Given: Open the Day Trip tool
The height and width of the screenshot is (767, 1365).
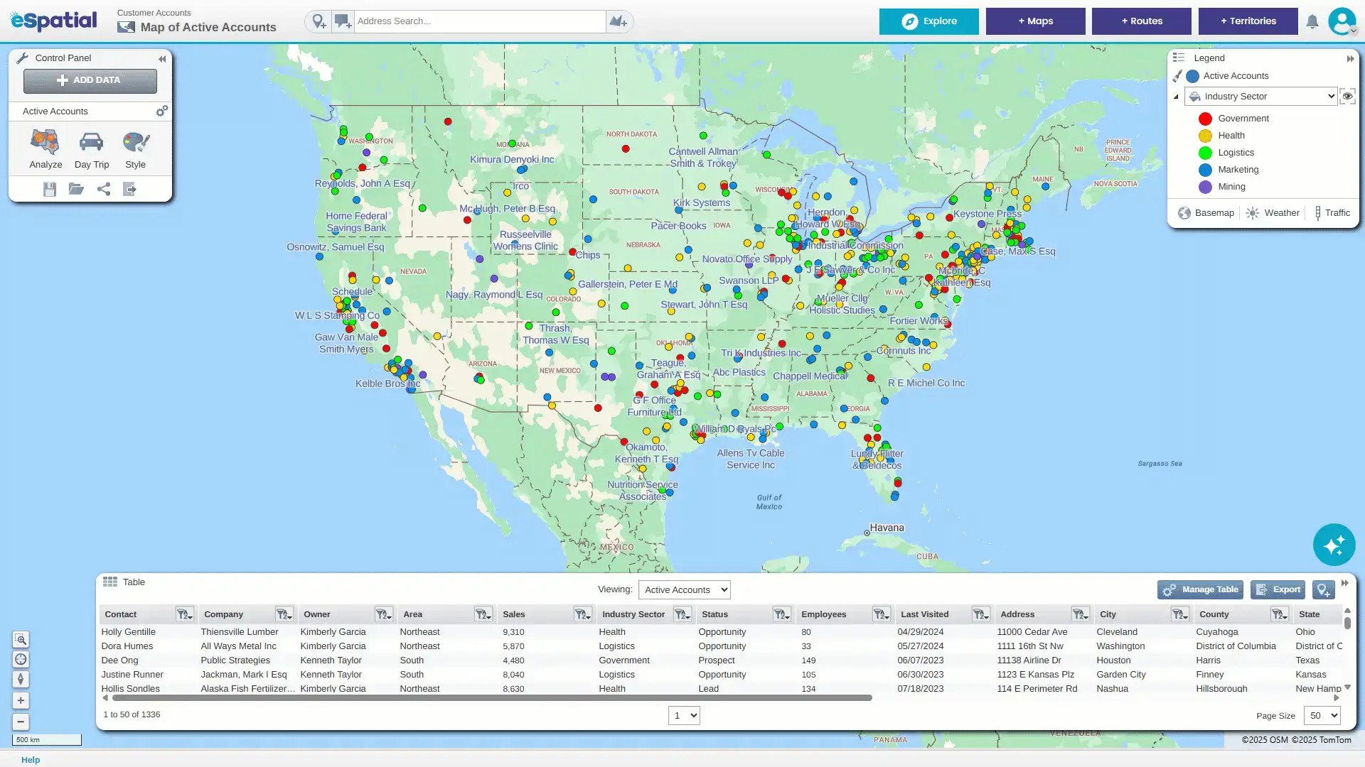Looking at the screenshot, I should tap(91, 149).
